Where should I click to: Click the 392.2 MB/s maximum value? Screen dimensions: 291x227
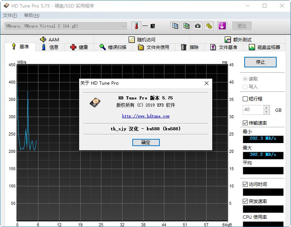pos(263,155)
